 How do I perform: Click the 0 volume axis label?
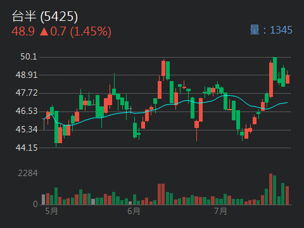coord(35,204)
